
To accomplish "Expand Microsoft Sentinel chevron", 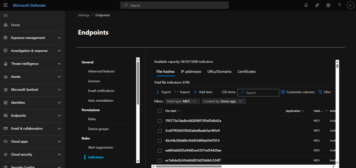I will tap(59, 90).
